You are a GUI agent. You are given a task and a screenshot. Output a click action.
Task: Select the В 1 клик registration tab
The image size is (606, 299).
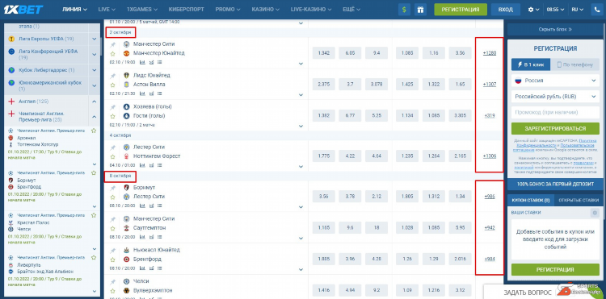531,64
